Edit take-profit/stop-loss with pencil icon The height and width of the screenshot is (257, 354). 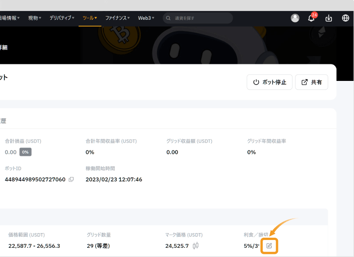coord(269,246)
